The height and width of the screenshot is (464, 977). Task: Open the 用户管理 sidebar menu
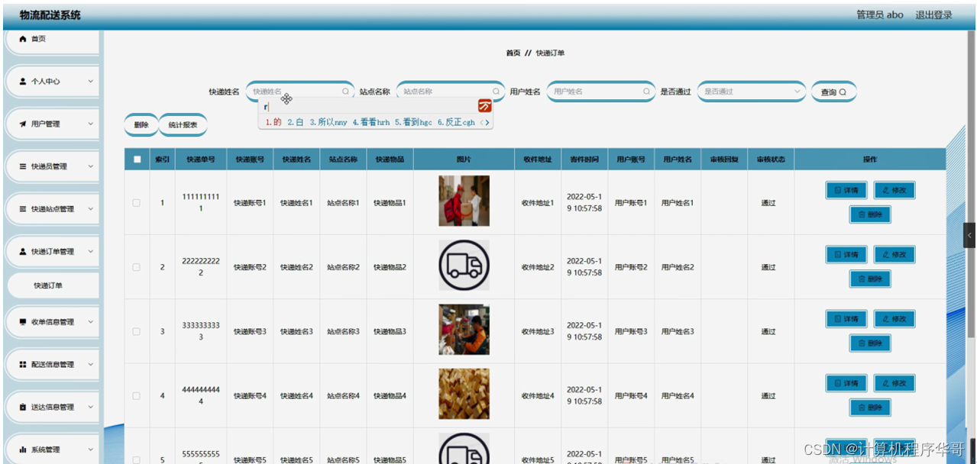53,124
